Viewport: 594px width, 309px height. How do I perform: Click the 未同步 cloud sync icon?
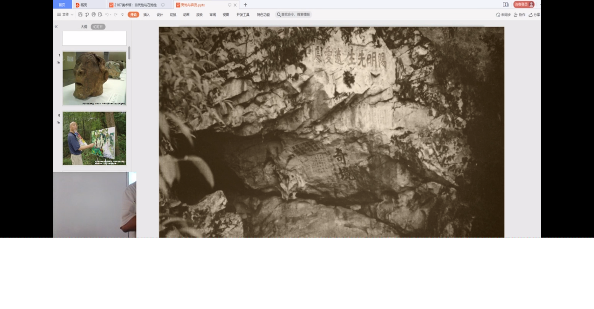pos(498,15)
